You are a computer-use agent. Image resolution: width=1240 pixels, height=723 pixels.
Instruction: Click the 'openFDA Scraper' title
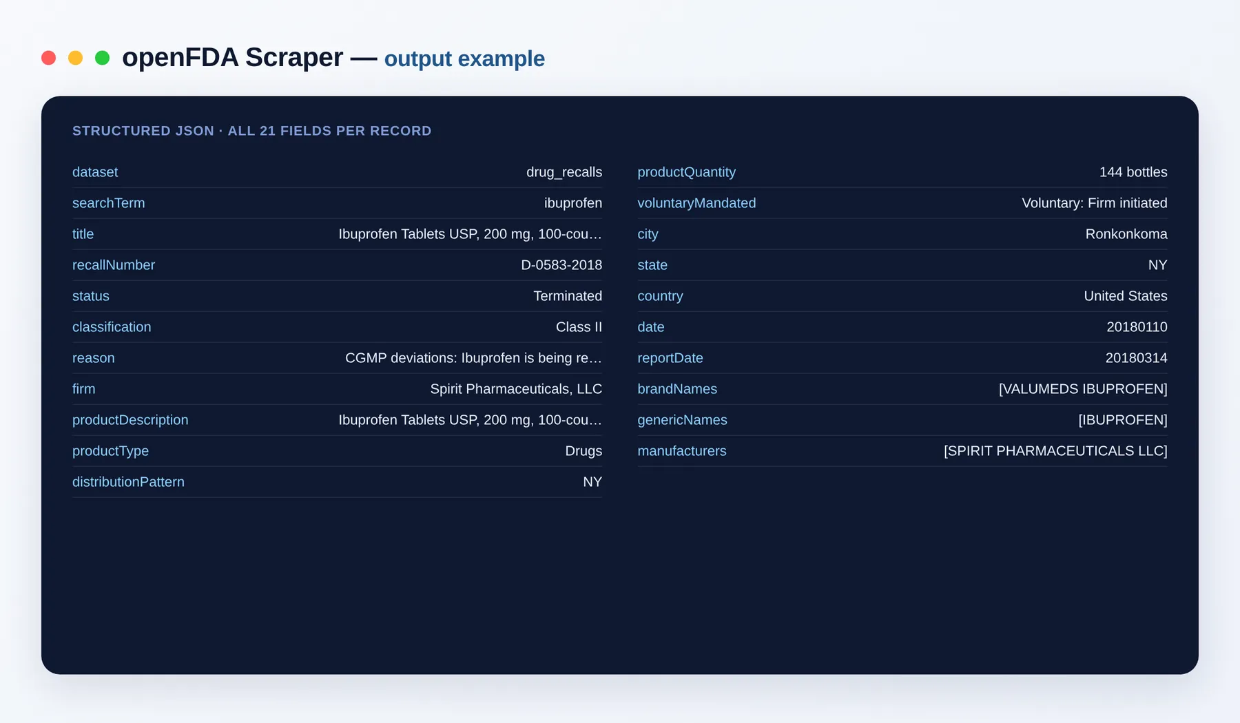tap(232, 58)
